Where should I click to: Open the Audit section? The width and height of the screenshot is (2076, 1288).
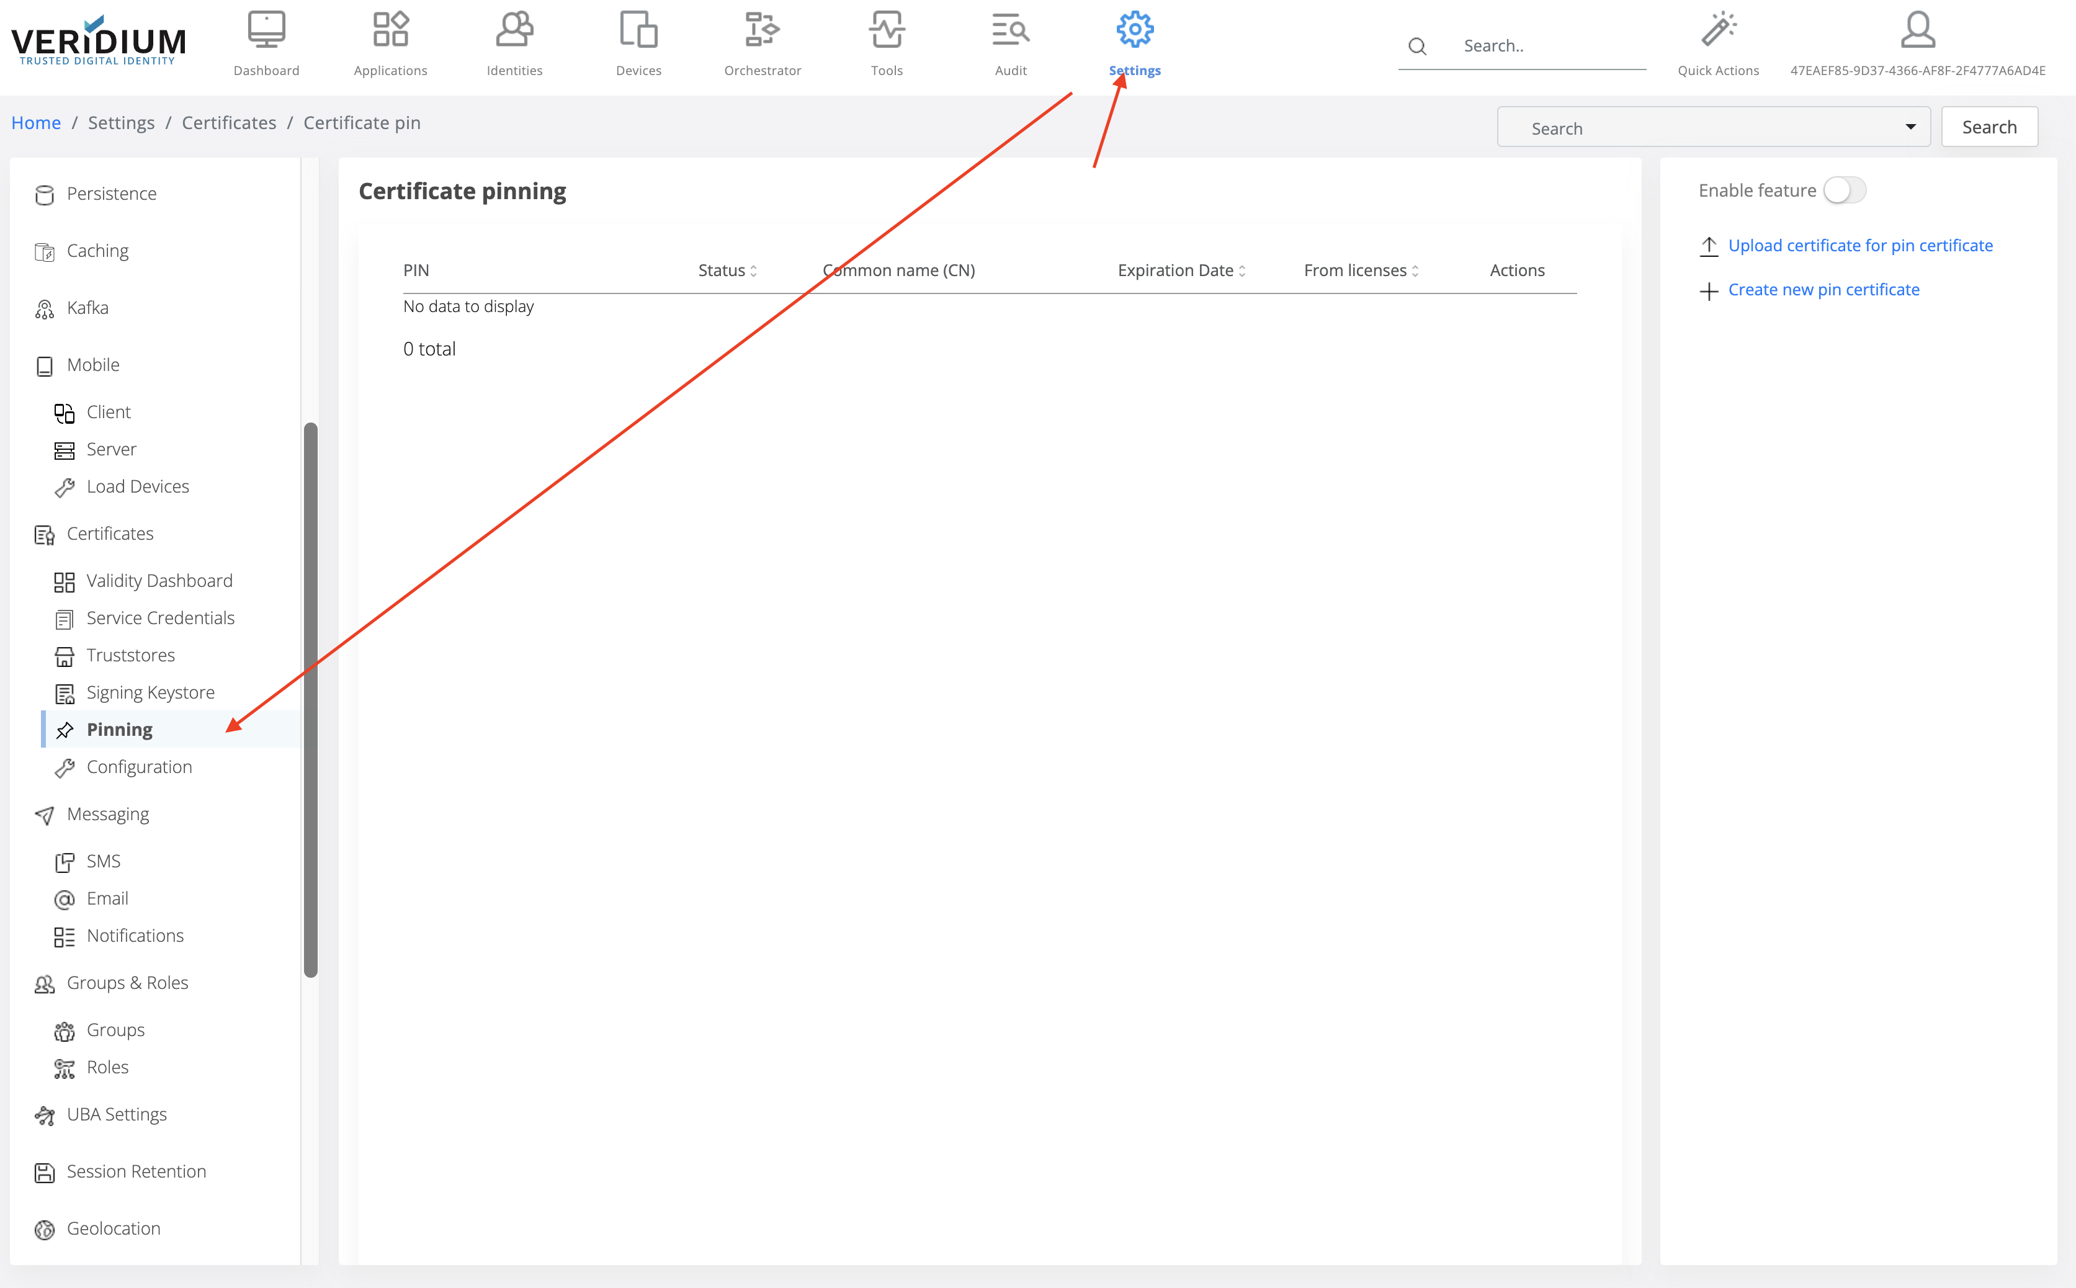(1009, 43)
